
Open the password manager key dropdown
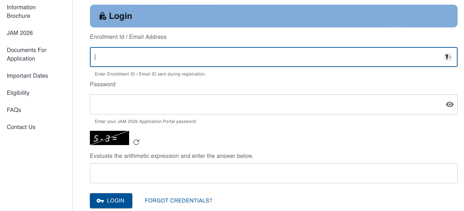448,57
